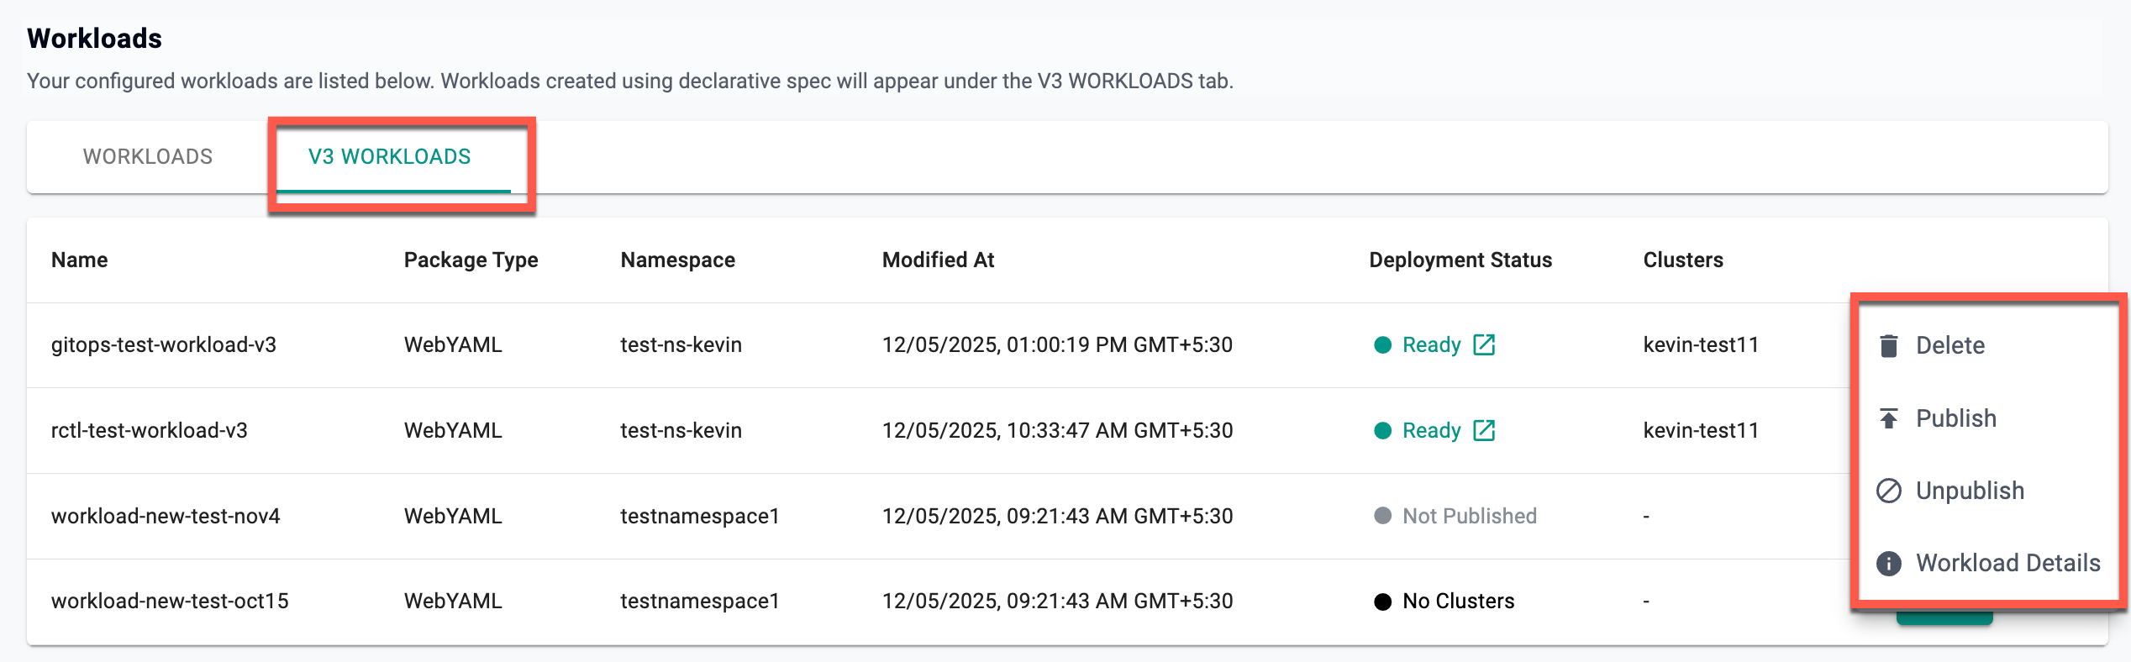Click the rctl-test-workload-v3 workload name
Viewport: 2131px width, 662px height.
[150, 431]
